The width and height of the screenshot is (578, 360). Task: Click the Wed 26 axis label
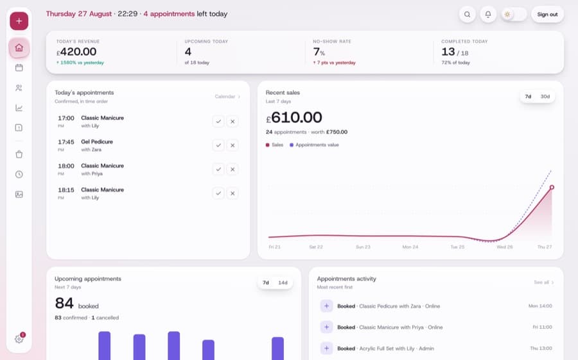point(505,247)
